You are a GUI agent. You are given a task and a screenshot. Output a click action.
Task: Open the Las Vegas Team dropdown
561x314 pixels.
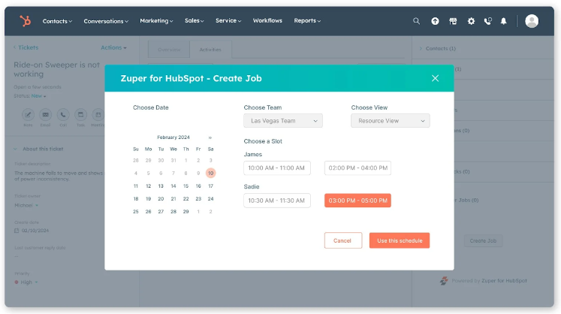click(282, 120)
